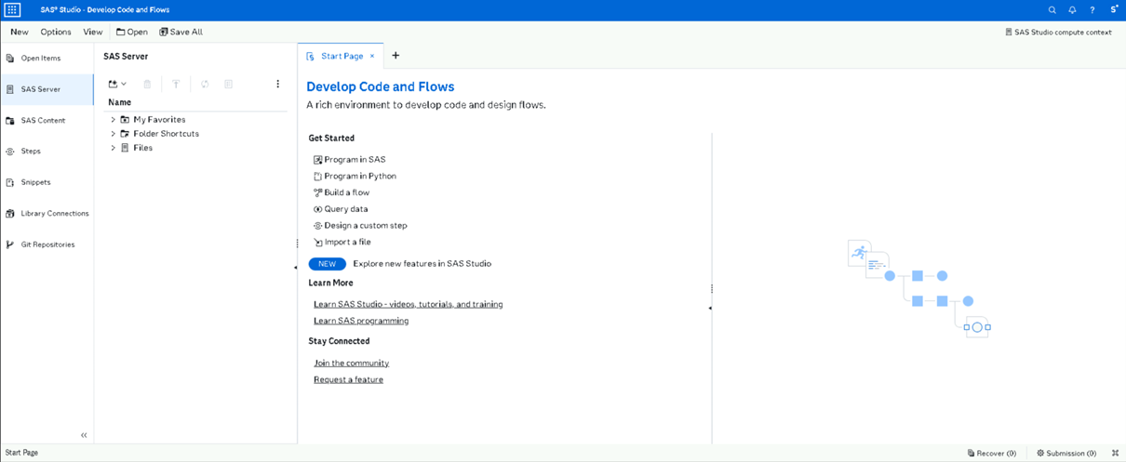The width and height of the screenshot is (1126, 462).
Task: Click the Develop Code and Flows heading
Action: 381,87
